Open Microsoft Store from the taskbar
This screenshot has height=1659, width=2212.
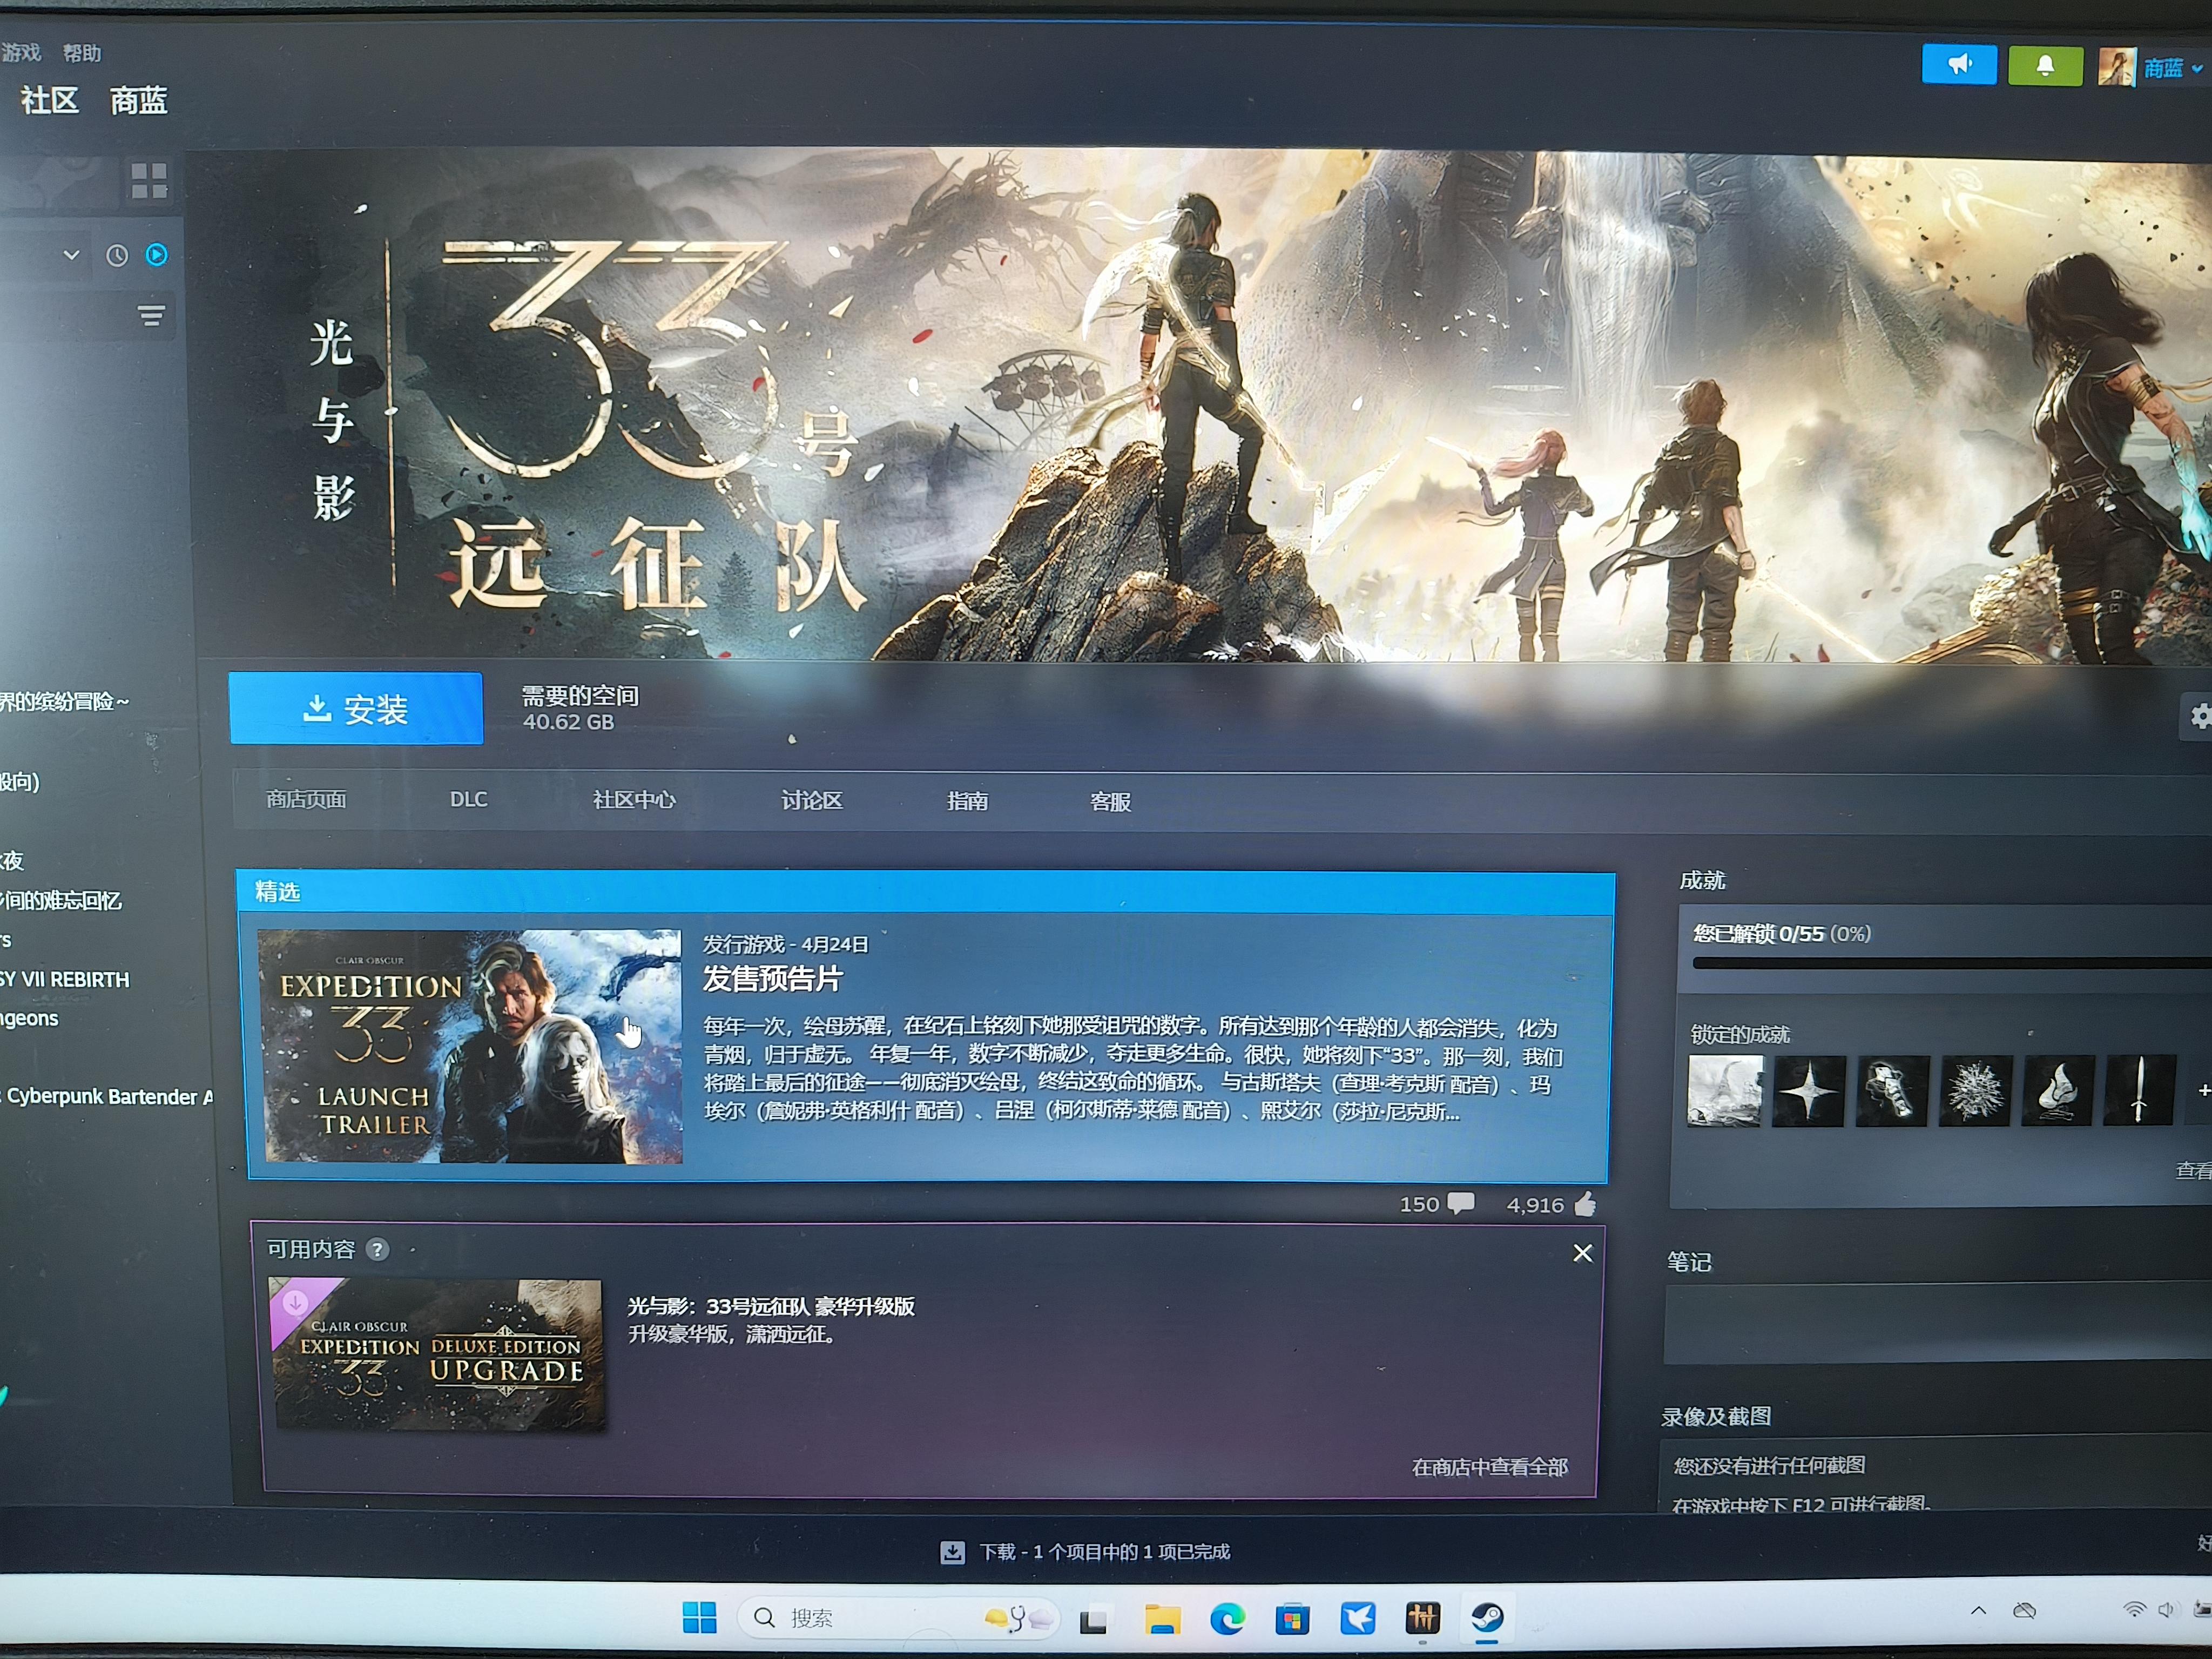coord(1292,1618)
